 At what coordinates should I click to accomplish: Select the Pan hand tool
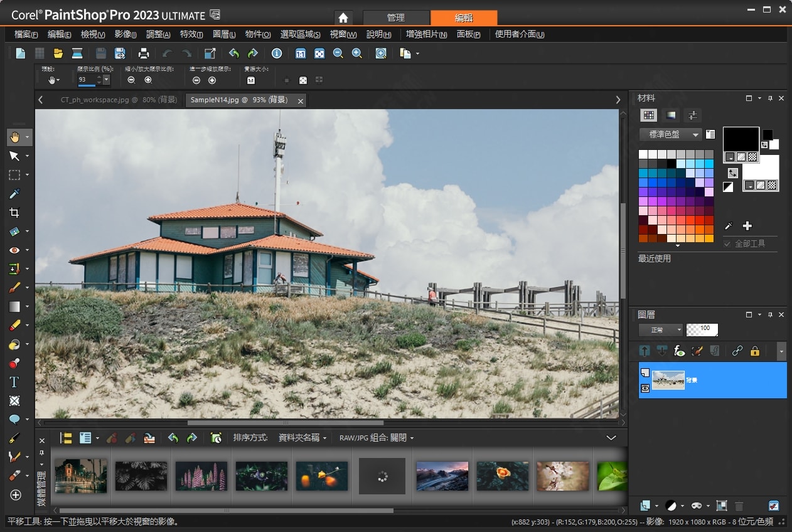[x=14, y=137]
